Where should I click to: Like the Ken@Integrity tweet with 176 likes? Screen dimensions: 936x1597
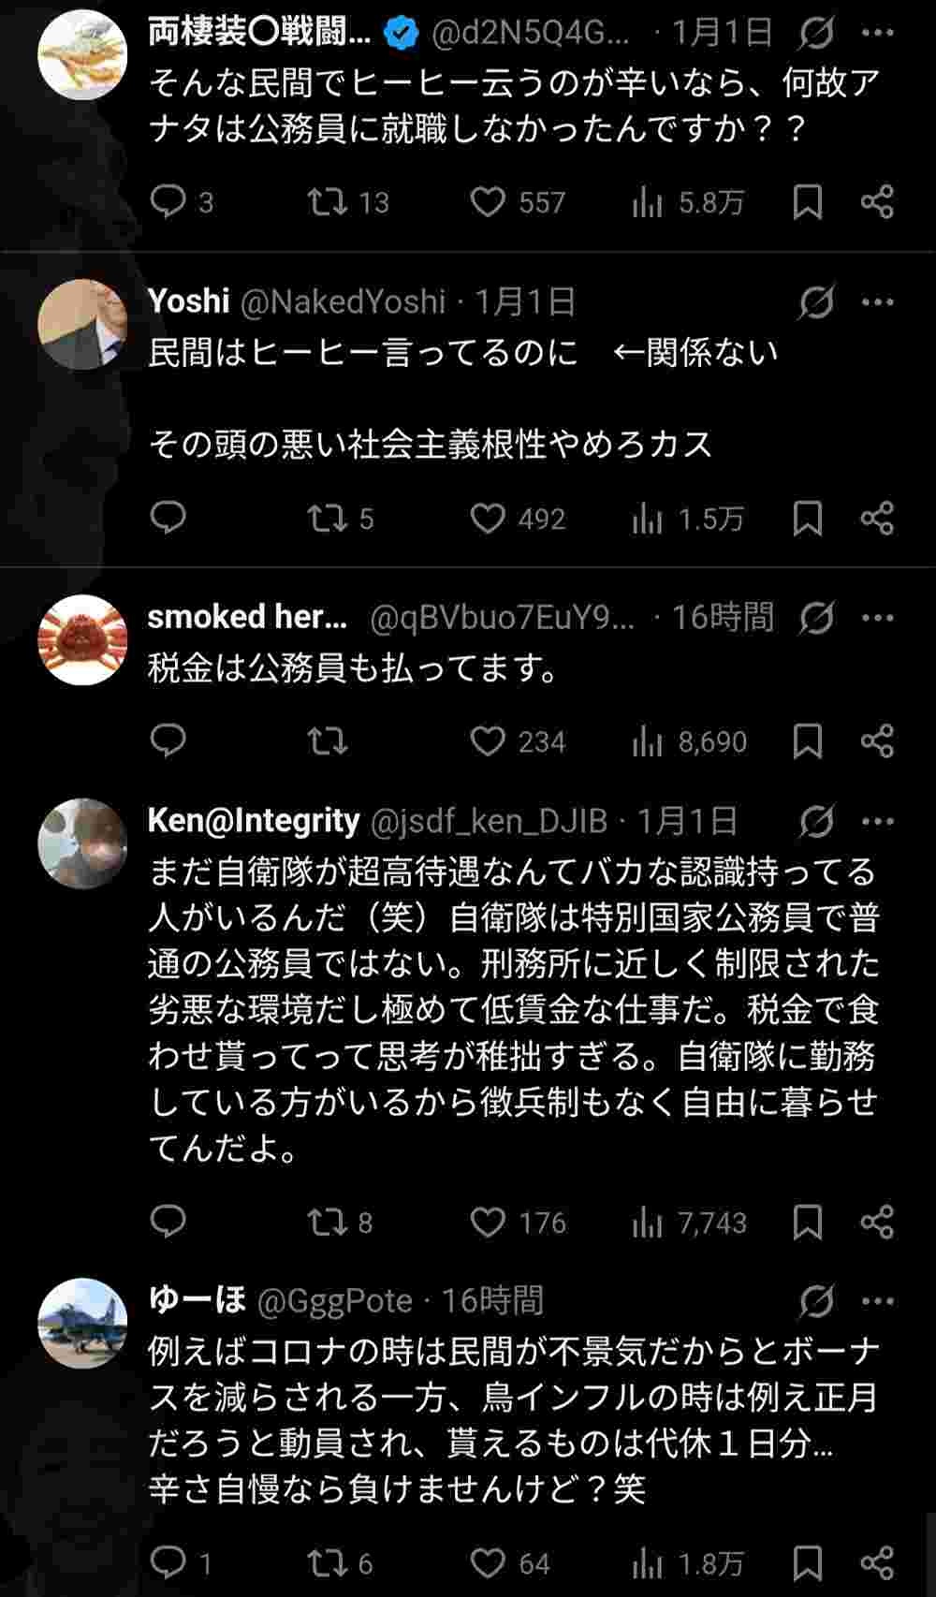point(488,1222)
